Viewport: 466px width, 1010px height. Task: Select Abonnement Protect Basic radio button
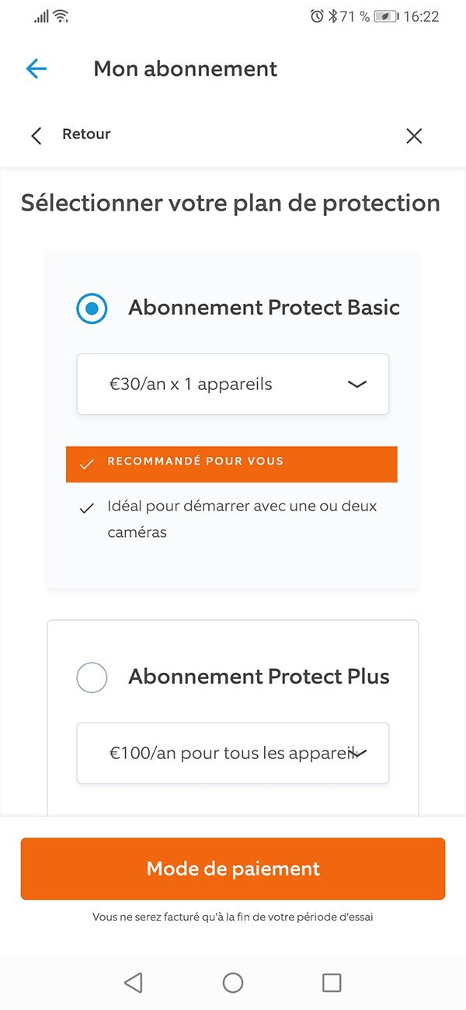(92, 308)
